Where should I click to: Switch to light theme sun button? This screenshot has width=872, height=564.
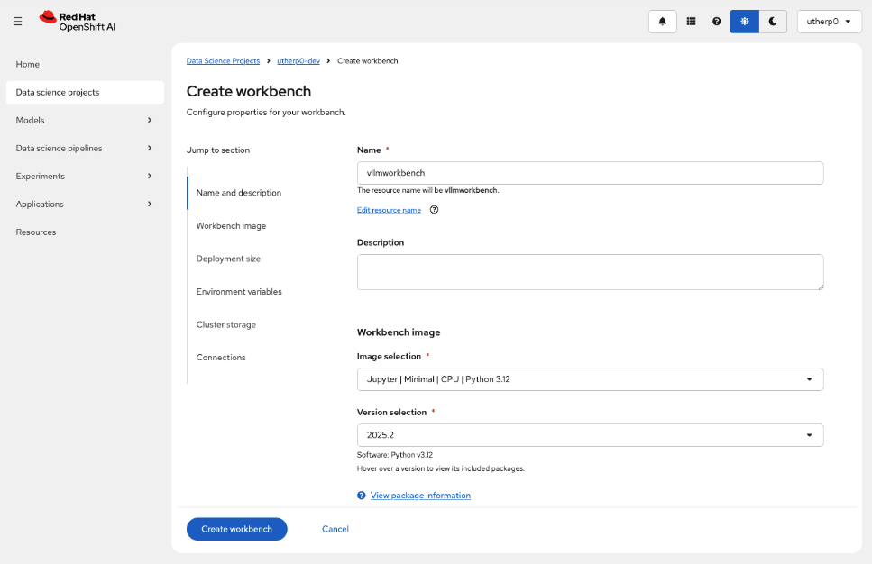(x=745, y=22)
